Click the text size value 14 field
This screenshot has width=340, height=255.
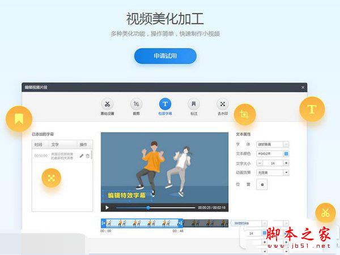click(x=273, y=163)
